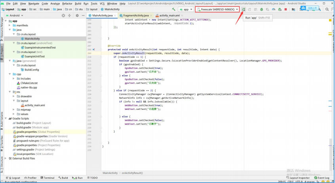Collapse all in Project panel
Image resolution: width=335 pixels, height=183 pixels.
pos(69,15)
